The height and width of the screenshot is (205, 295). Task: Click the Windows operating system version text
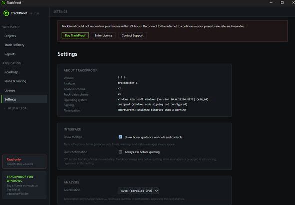click(163, 99)
